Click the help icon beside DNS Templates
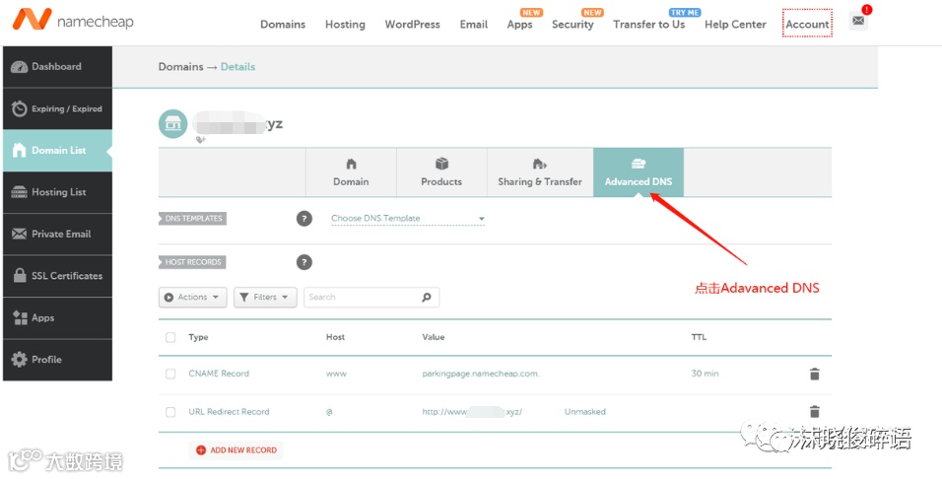The width and height of the screenshot is (942, 479). point(304,218)
